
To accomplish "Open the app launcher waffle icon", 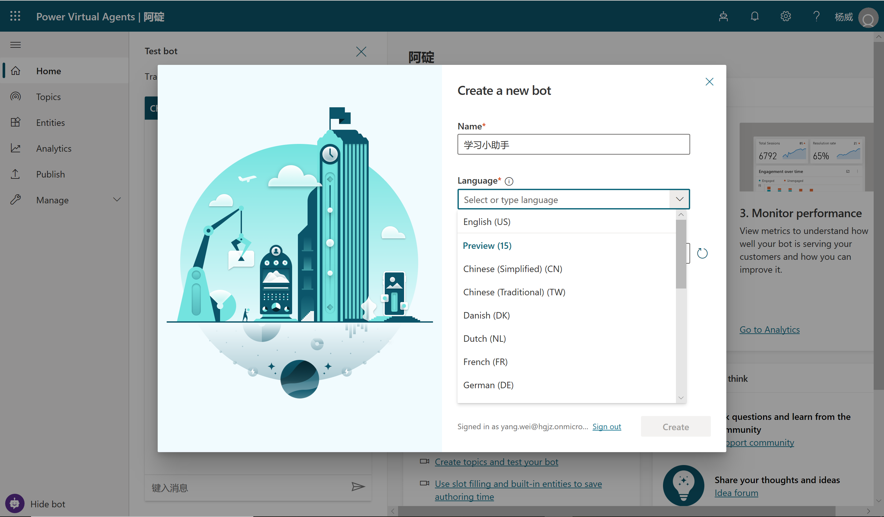I will point(15,16).
